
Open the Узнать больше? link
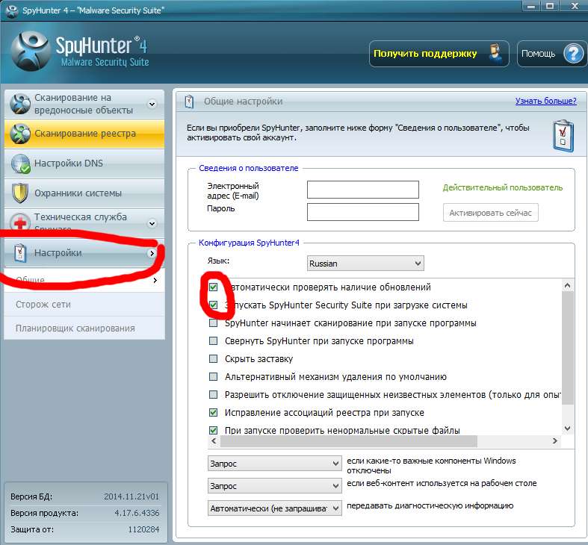pos(545,101)
